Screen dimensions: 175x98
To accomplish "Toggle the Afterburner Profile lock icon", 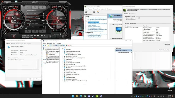I will coord(60,34).
